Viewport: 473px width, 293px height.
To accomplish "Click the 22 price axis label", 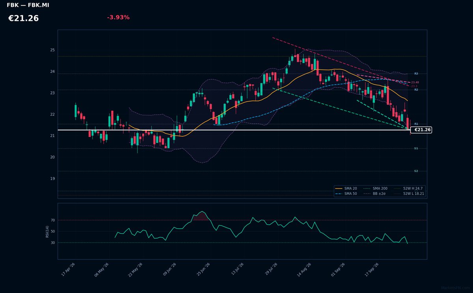I will pos(52,115).
